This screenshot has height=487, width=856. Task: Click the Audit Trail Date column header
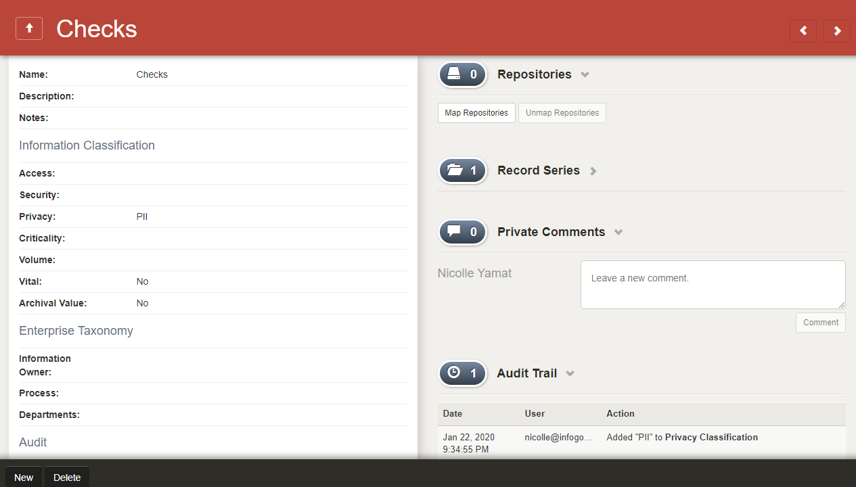click(453, 413)
